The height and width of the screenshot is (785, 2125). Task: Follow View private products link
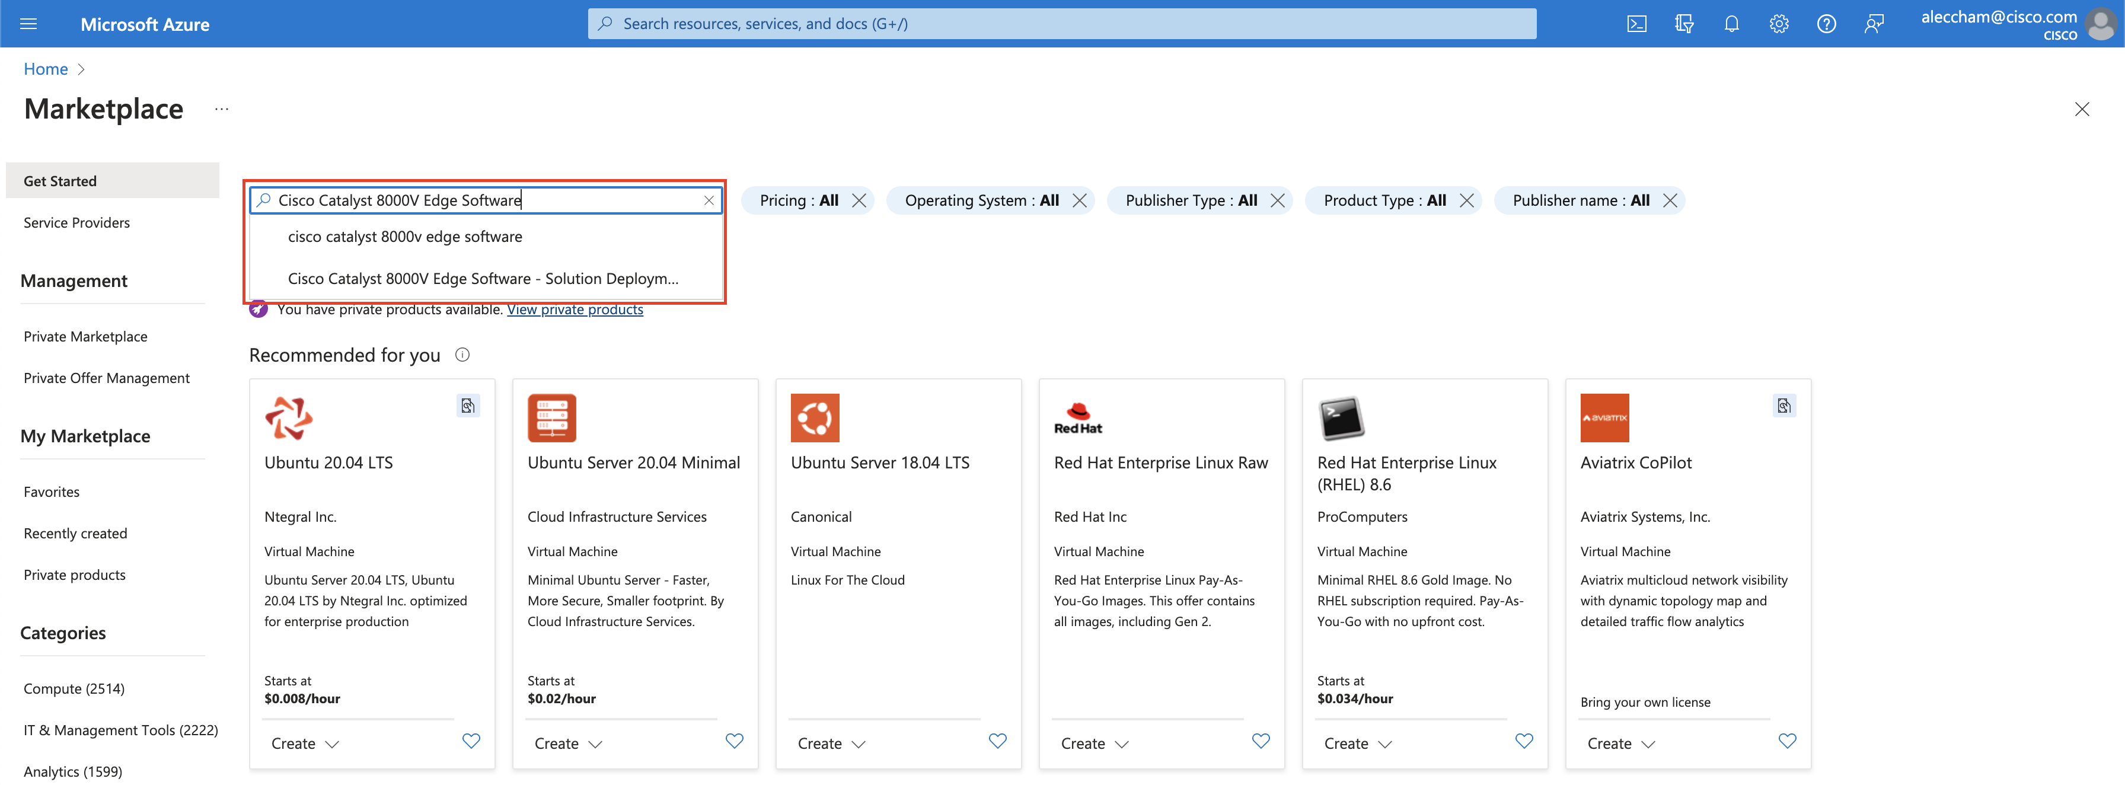coord(575,309)
